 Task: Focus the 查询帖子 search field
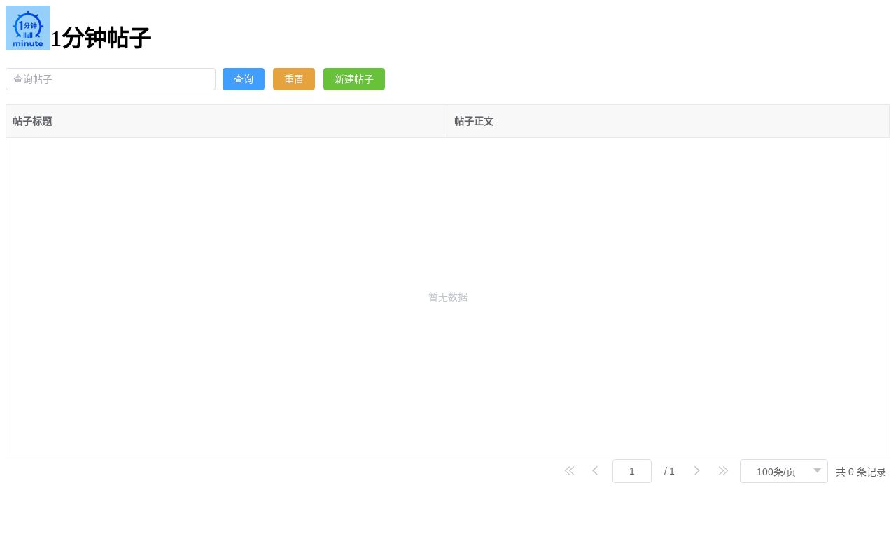pyautogui.click(x=111, y=79)
